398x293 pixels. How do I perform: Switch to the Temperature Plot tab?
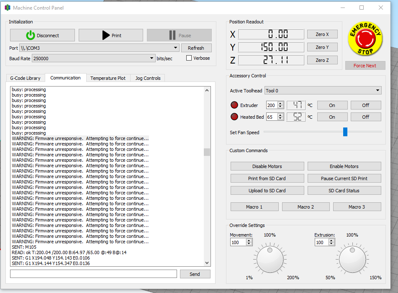pos(108,78)
